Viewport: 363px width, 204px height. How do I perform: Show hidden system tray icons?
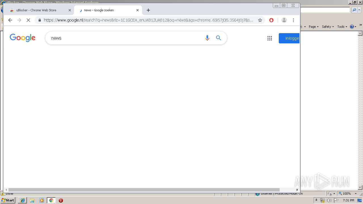pyautogui.click(x=316, y=200)
